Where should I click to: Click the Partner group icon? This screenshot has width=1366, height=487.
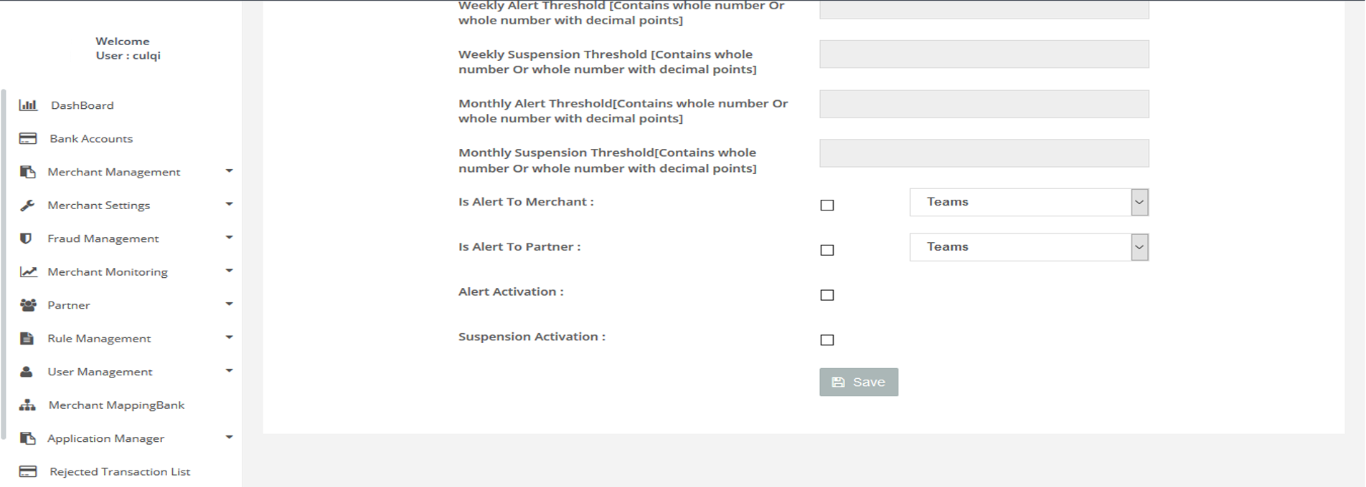[28, 305]
